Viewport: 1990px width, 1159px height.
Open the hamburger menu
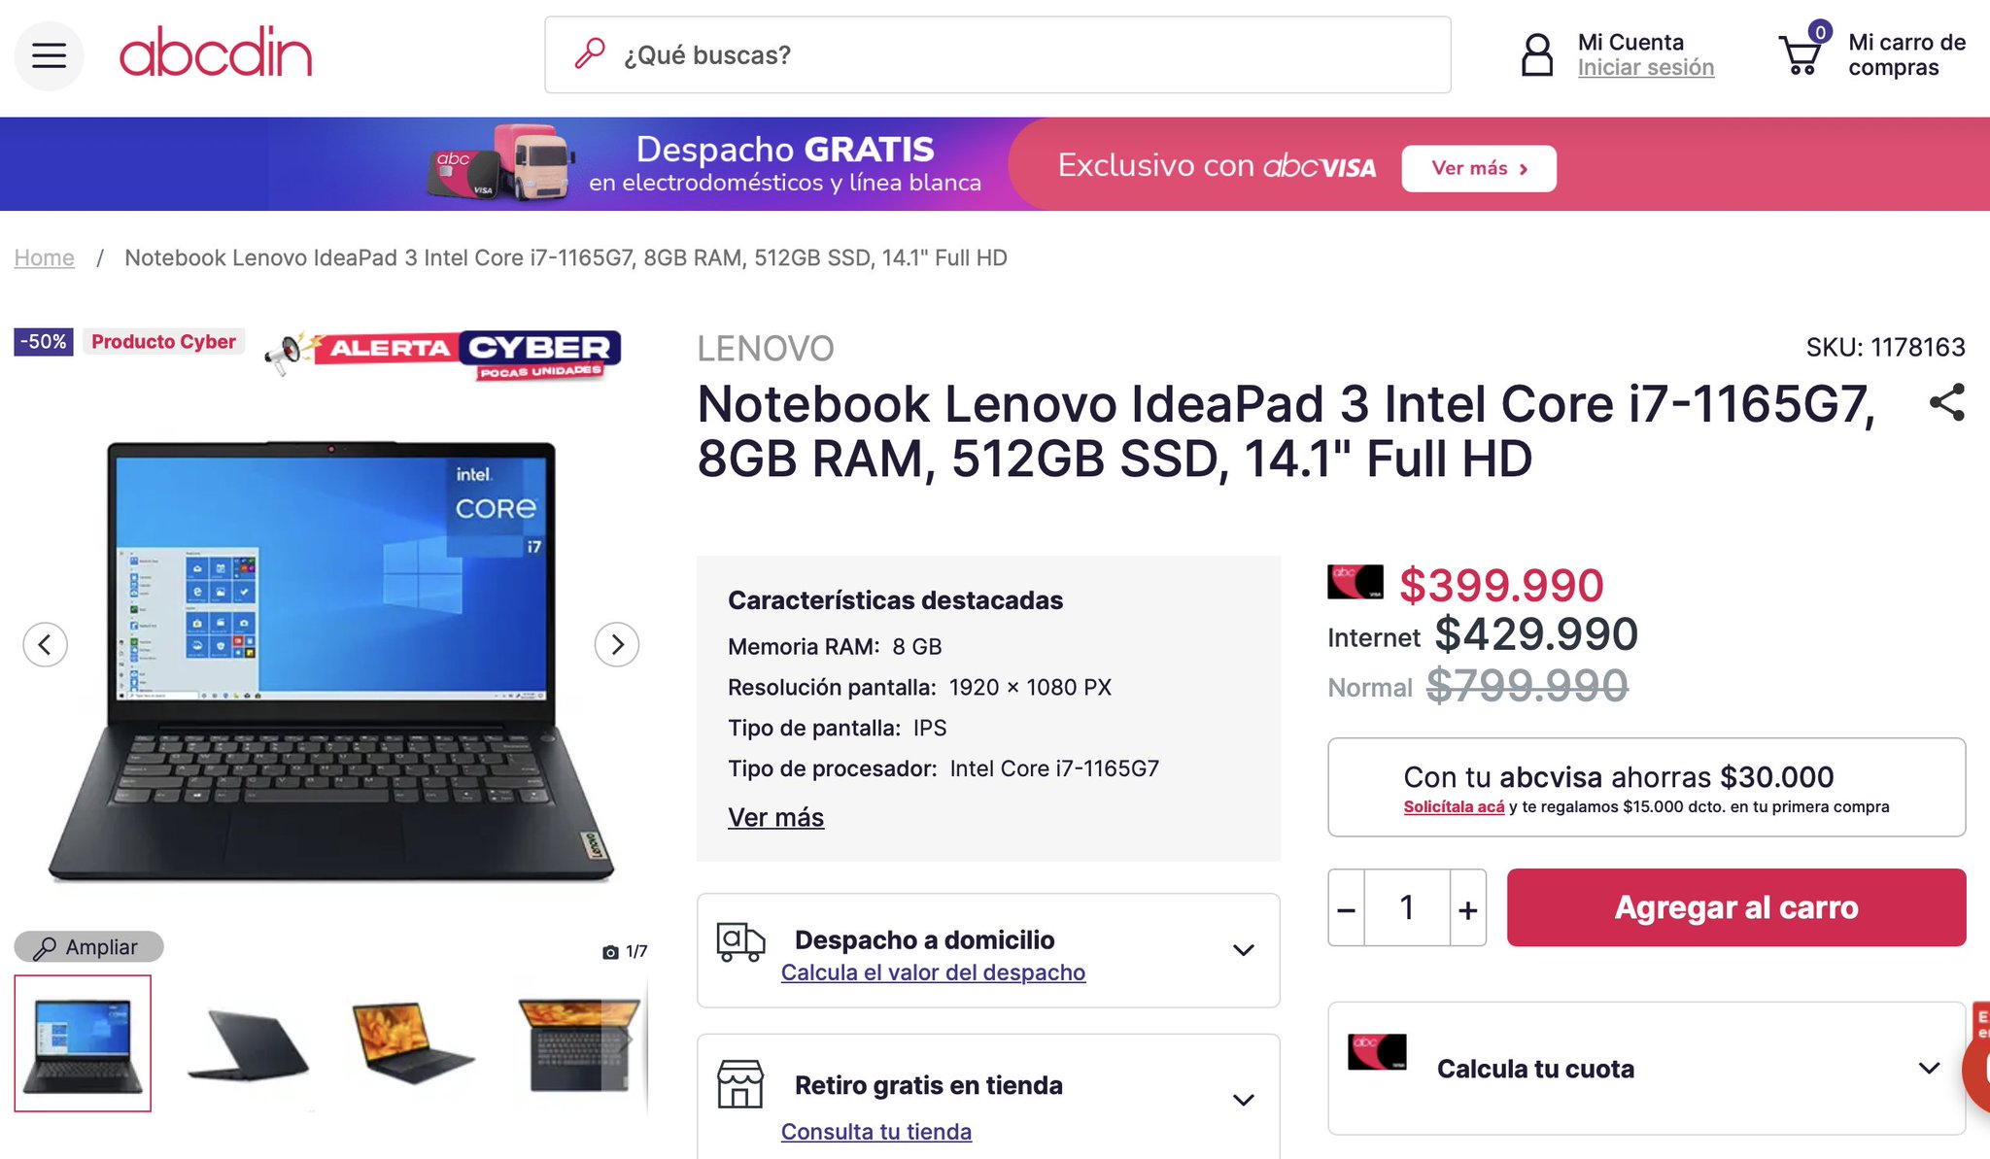point(49,55)
